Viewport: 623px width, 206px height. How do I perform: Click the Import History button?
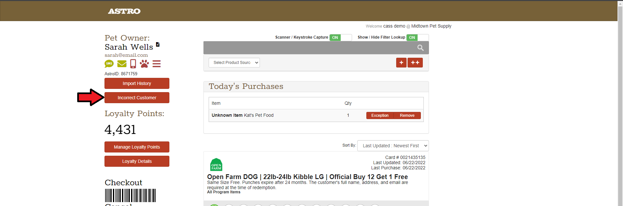pos(137,83)
